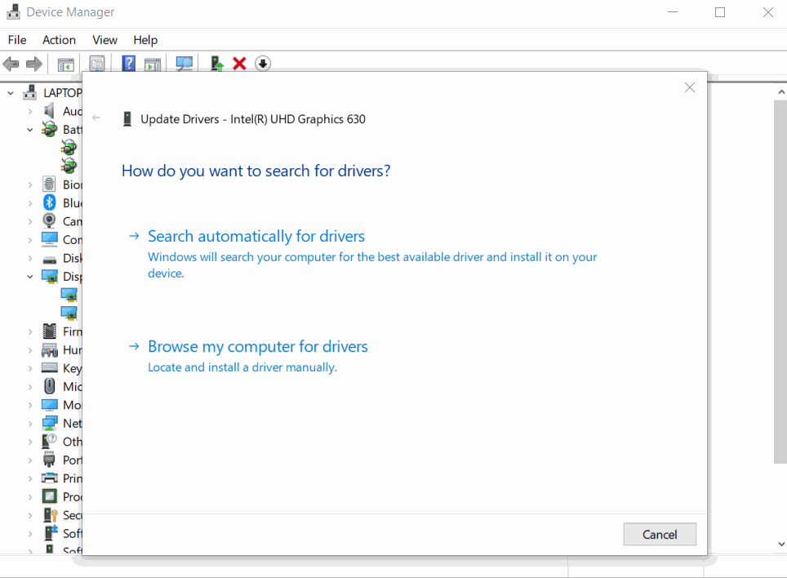Click the red Uninstall device toolbar icon
This screenshot has width=787, height=578.
point(239,63)
